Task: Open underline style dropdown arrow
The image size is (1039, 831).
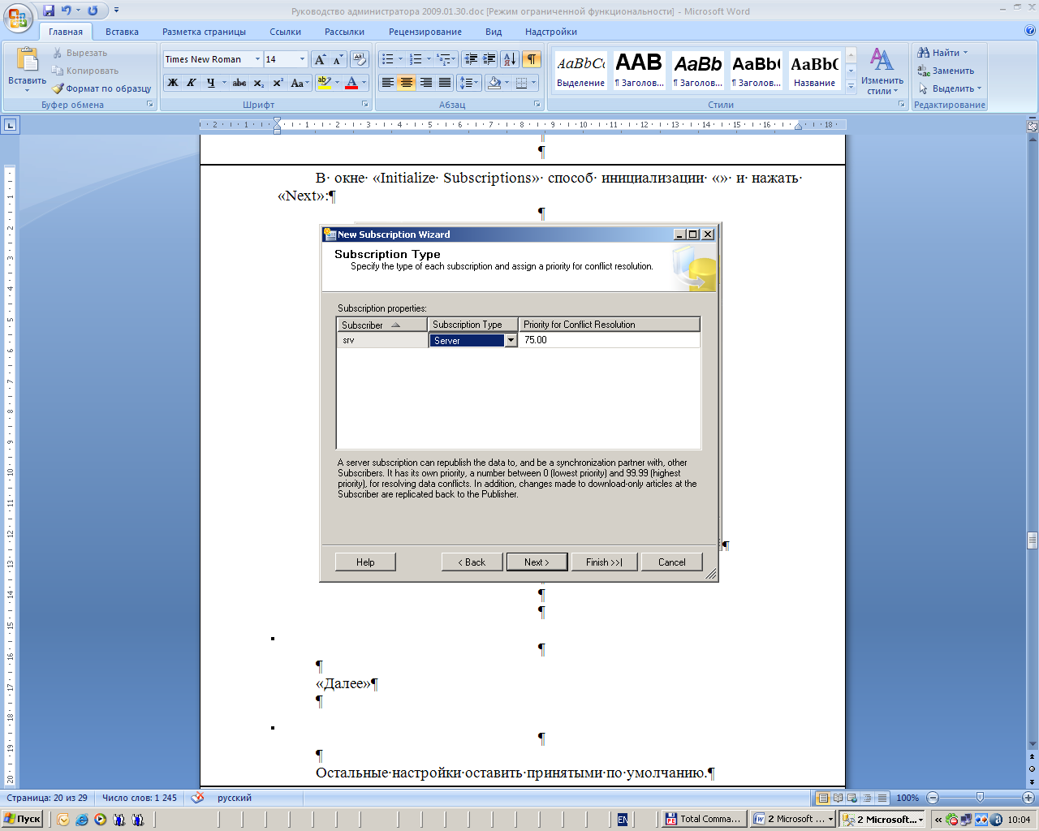Action: [224, 83]
